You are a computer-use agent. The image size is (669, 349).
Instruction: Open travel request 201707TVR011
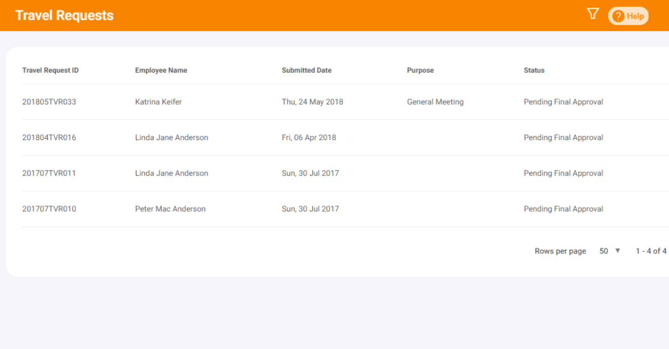tap(49, 174)
